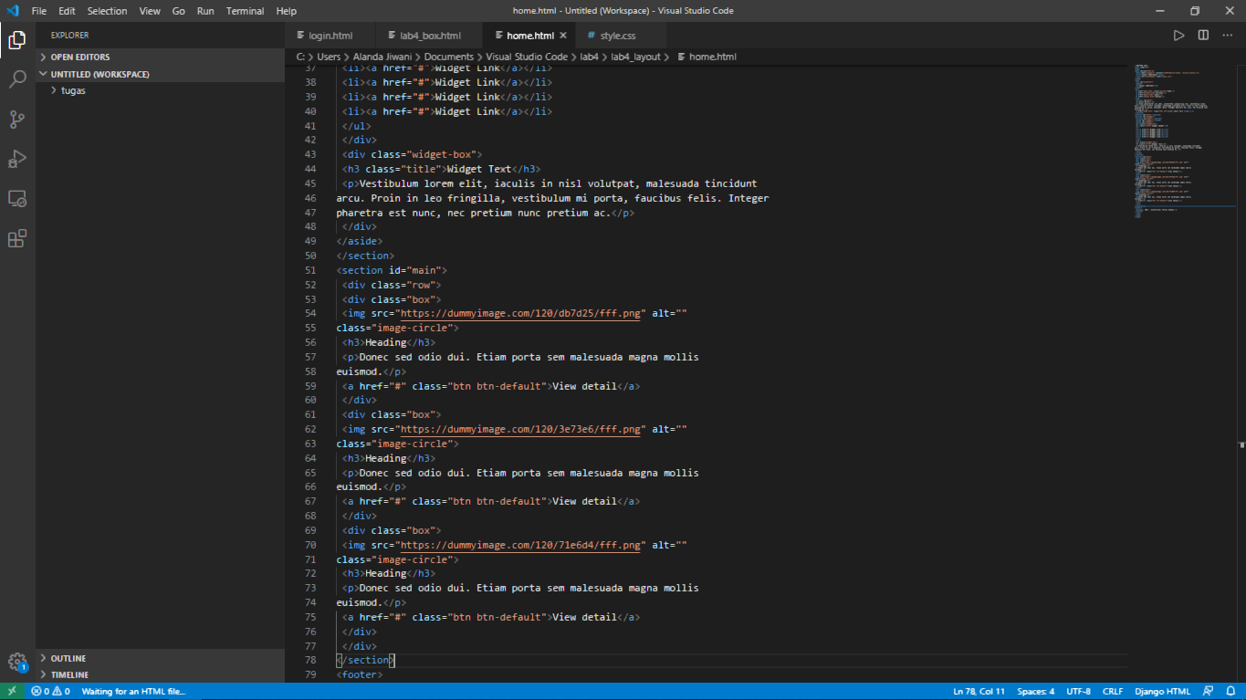Click the VS Code logo in title bar
The width and height of the screenshot is (1246, 700).
pos(12,11)
